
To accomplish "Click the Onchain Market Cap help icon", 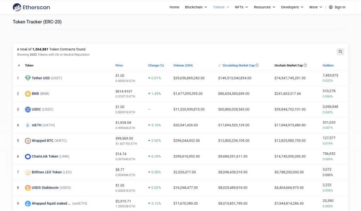I will tap(305, 65).
